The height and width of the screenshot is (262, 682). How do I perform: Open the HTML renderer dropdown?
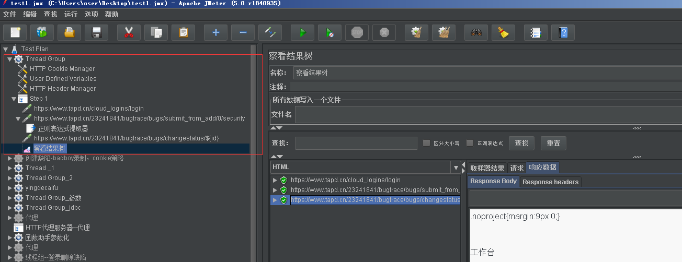456,168
